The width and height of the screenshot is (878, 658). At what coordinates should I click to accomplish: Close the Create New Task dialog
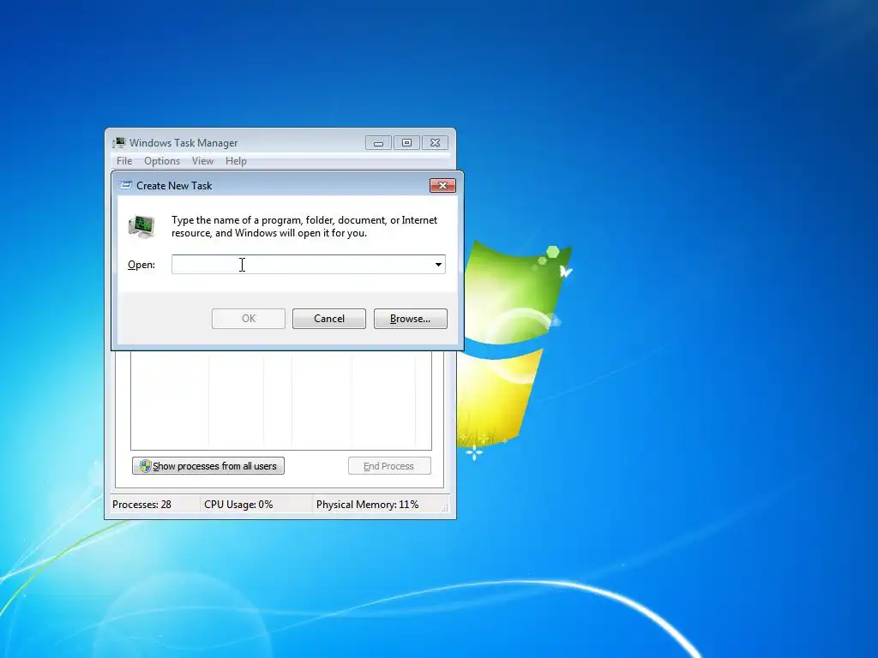(x=442, y=186)
